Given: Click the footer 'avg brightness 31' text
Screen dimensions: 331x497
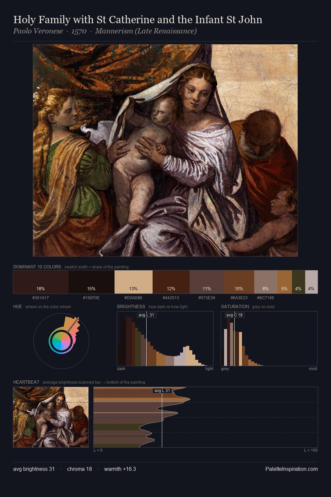Looking at the screenshot, I should pyautogui.click(x=34, y=469).
